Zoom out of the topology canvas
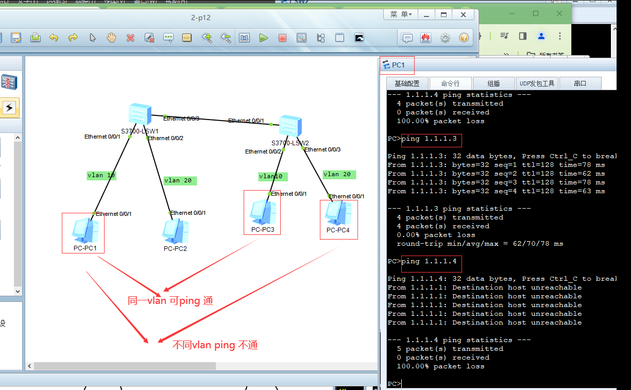Image resolution: width=631 pixels, height=390 pixels. (x=225, y=38)
